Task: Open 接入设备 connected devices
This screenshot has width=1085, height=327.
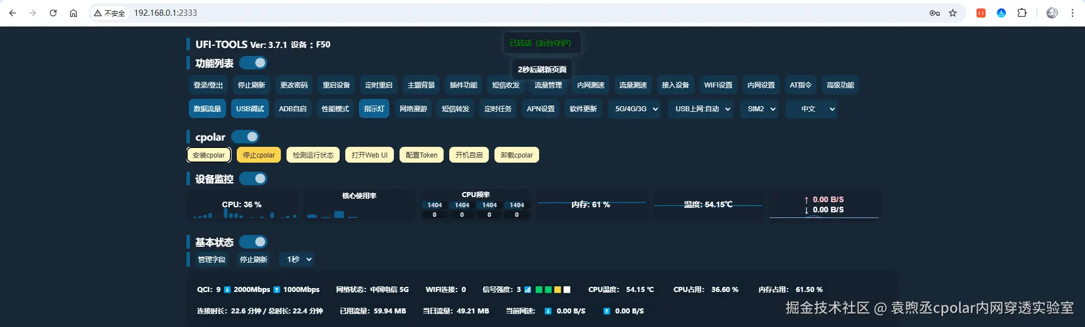Action: (x=675, y=85)
